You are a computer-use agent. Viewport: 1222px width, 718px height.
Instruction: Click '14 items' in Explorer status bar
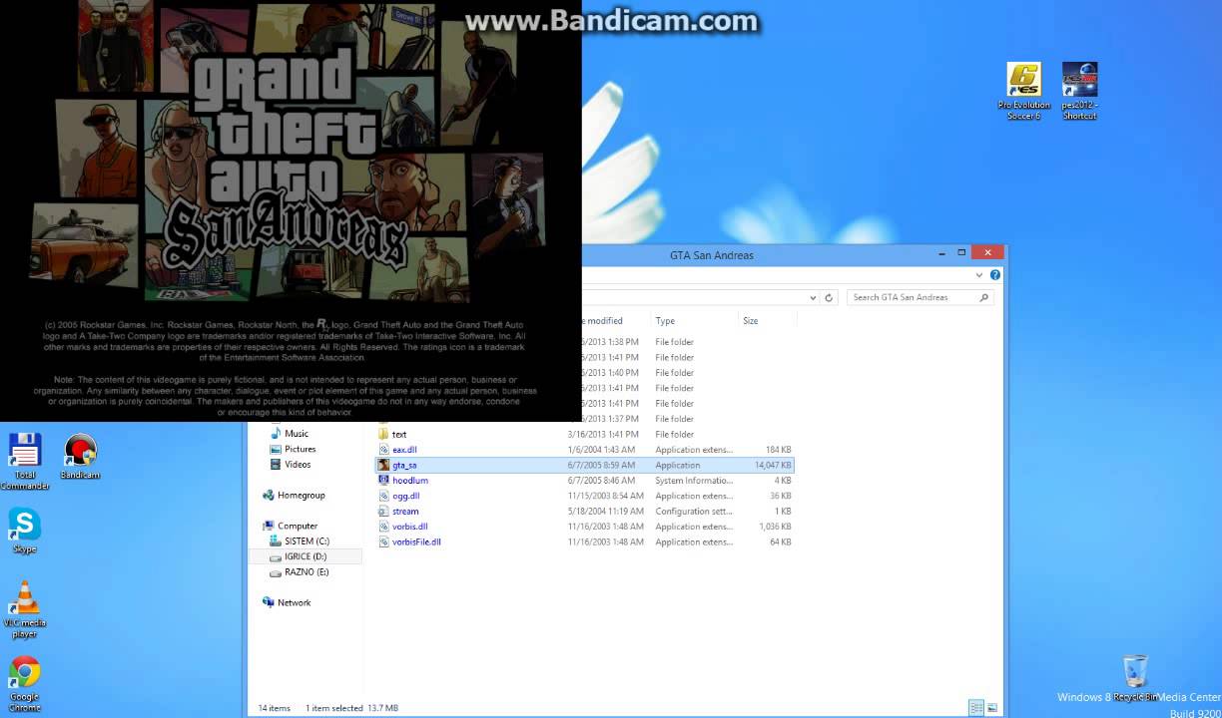coord(275,708)
